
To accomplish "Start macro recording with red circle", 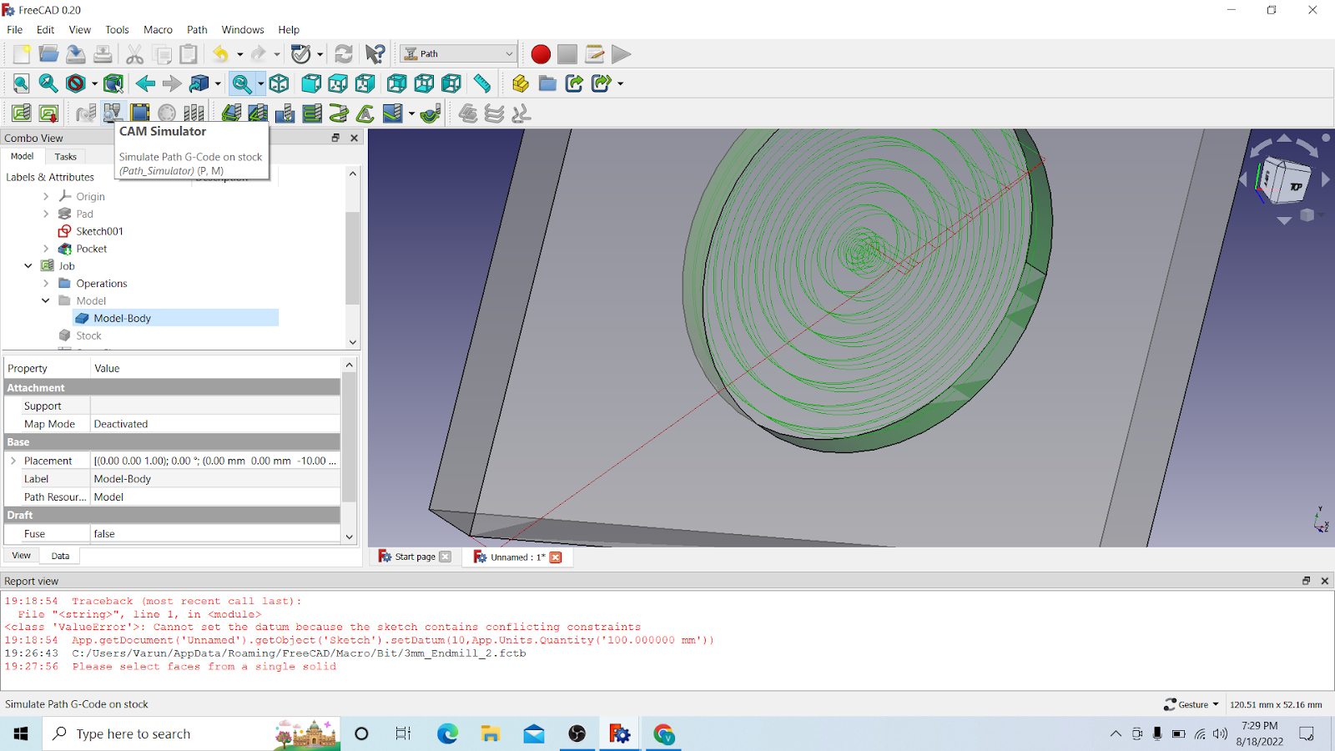I will tap(541, 54).
